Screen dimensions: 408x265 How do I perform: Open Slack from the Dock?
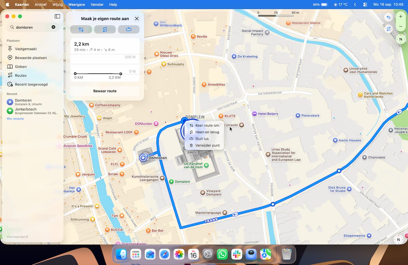point(236,254)
